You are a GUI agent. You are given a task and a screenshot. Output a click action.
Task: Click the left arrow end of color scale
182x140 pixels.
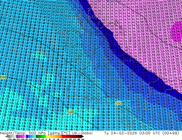(x=7, y=137)
